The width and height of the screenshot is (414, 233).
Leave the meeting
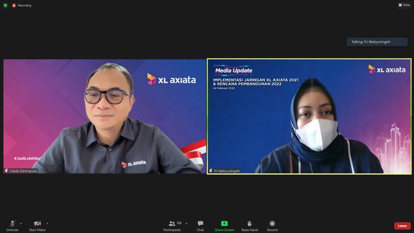click(402, 226)
